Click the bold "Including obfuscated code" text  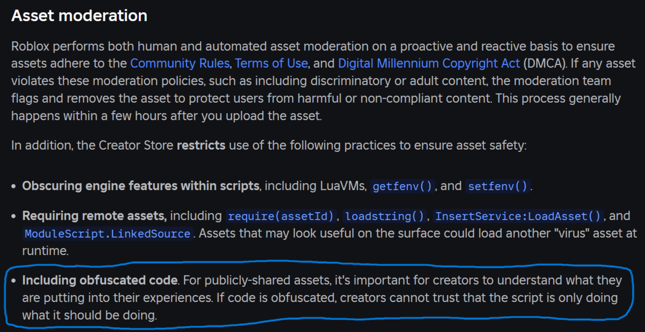[100, 280]
